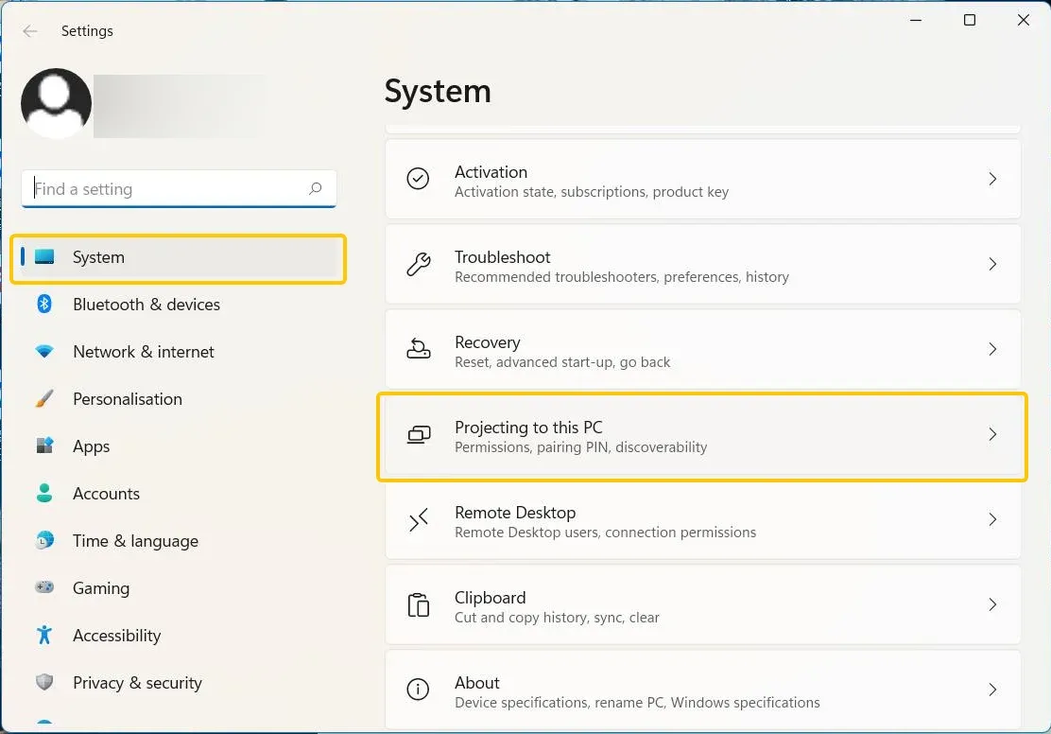Click the Accessibility figure icon
Viewport: 1051px width, 734px height.
click(45, 635)
